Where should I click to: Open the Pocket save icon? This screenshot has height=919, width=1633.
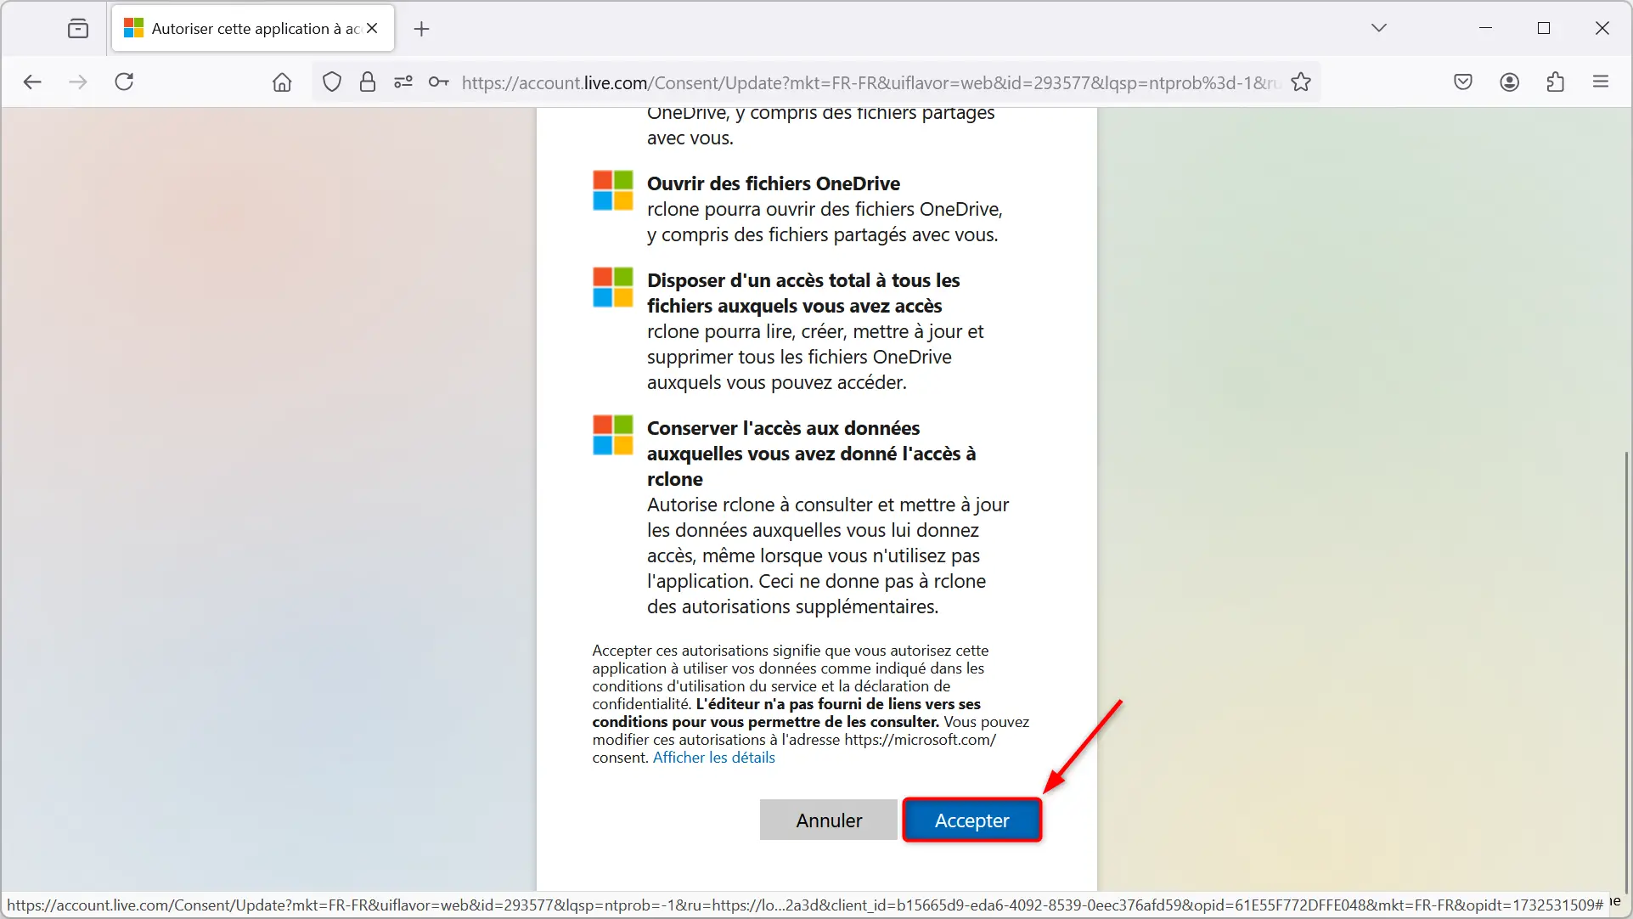click(x=1462, y=82)
